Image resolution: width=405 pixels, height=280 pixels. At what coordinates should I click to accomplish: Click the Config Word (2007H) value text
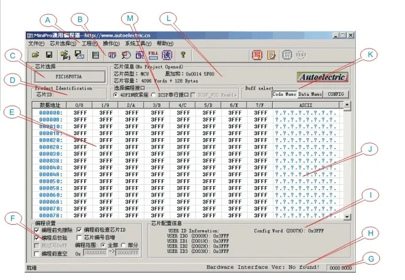(x=289, y=231)
